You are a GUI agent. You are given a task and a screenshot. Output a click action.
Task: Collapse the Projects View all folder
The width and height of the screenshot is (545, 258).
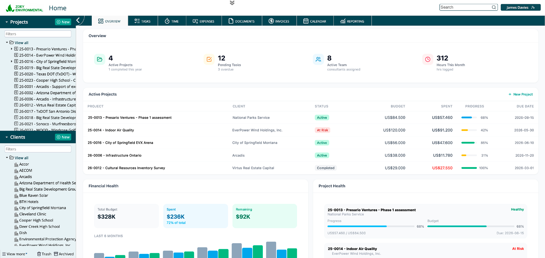(x=7, y=42)
